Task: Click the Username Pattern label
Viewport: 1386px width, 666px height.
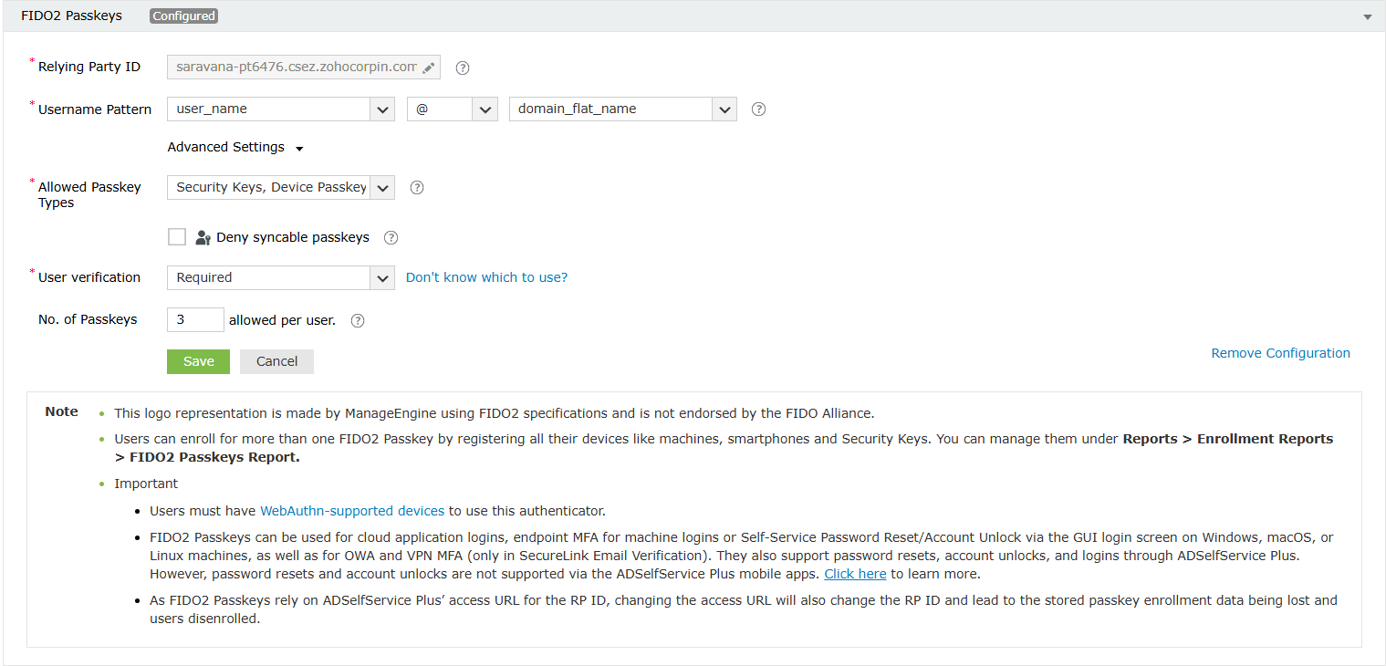Action: 95,109
